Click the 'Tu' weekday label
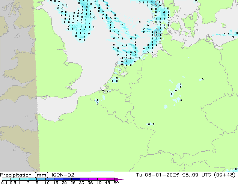The image size is (238, 184). pyautogui.click(x=139, y=175)
